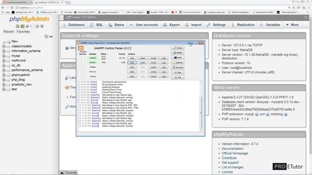The image size is (312, 175).
Task: Click XAMPP Quit button
Action: pos(177,77)
